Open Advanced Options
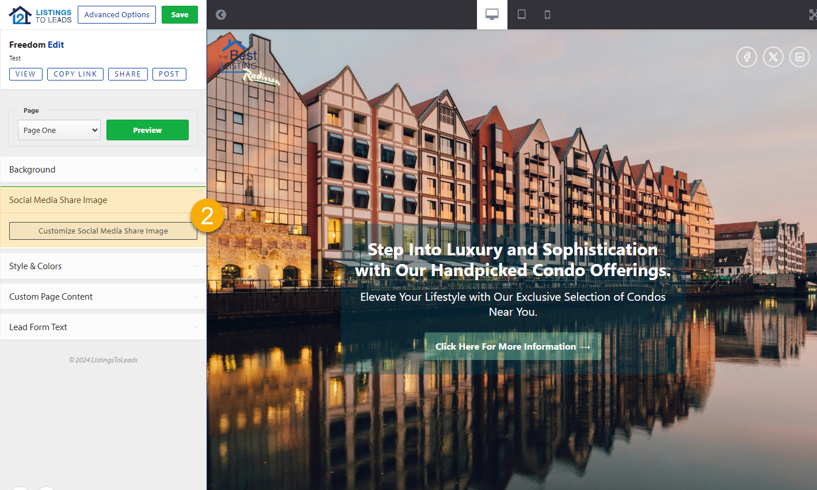This screenshot has width=817, height=490. 117,15
